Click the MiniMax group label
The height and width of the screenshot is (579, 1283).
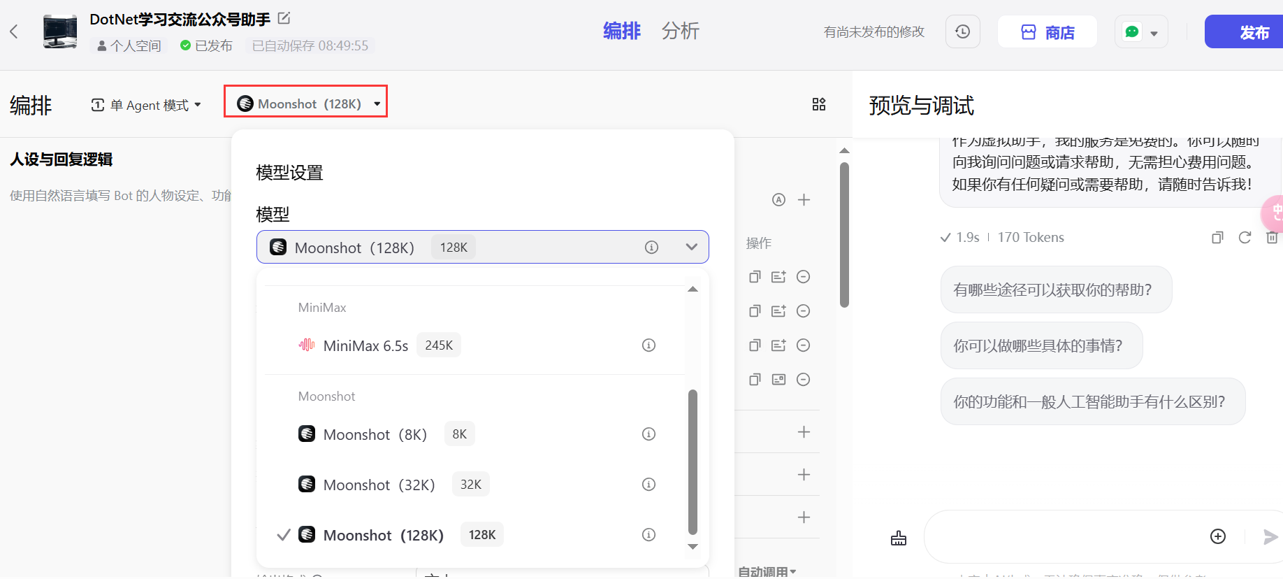click(322, 308)
